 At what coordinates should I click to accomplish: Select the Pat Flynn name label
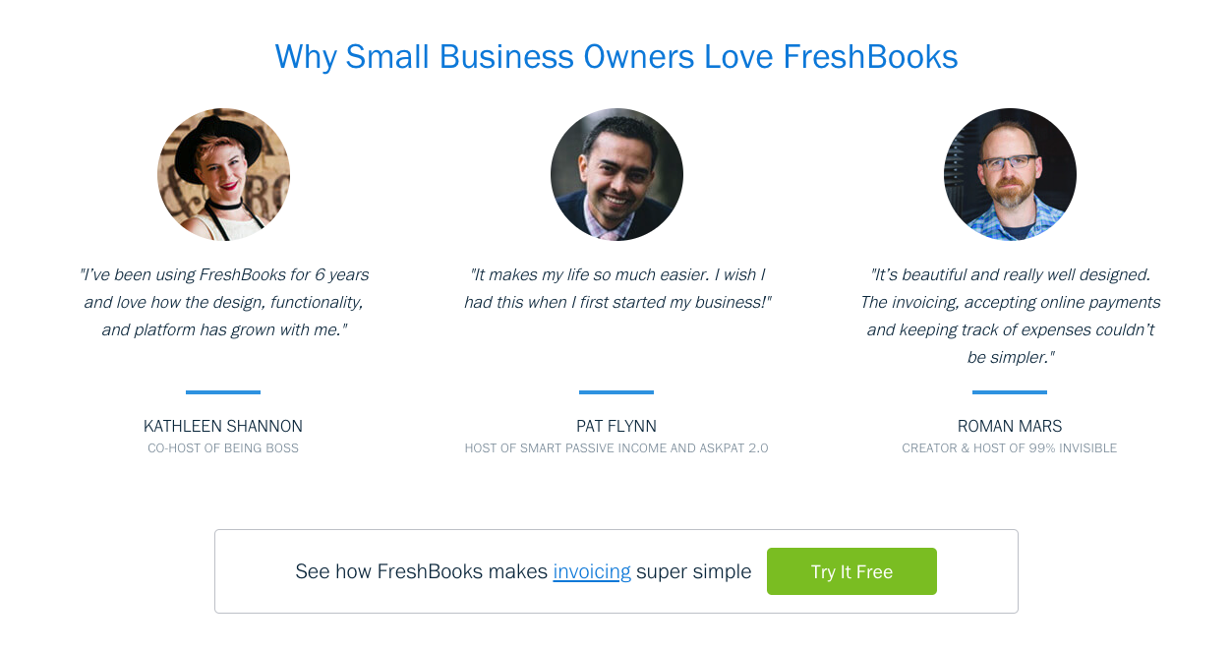pyautogui.click(x=616, y=426)
